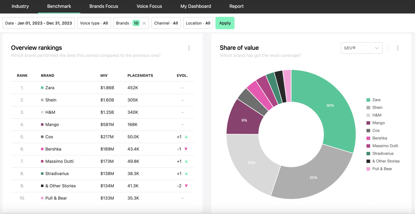Open the My Dashboard tab

click(196, 6)
